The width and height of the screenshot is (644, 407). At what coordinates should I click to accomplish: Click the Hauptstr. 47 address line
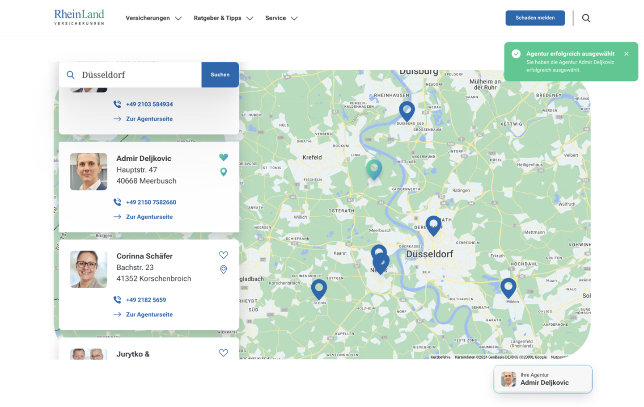coord(136,170)
